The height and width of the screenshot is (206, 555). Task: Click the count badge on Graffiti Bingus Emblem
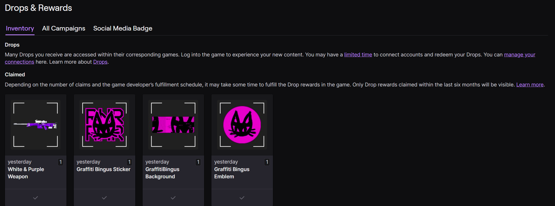click(x=267, y=162)
